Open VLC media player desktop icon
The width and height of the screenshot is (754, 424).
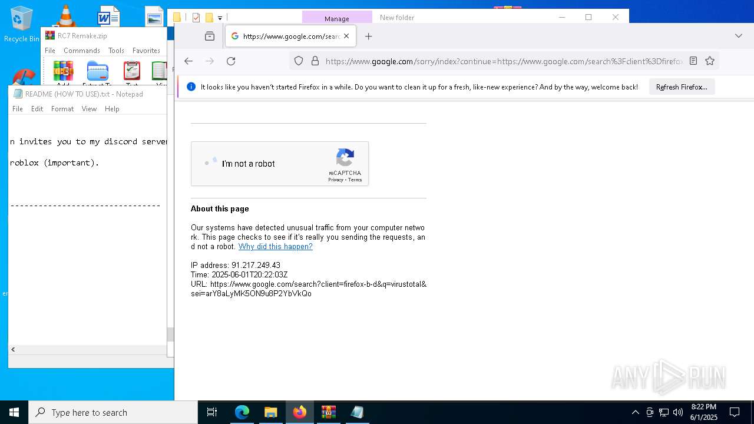pos(65,16)
